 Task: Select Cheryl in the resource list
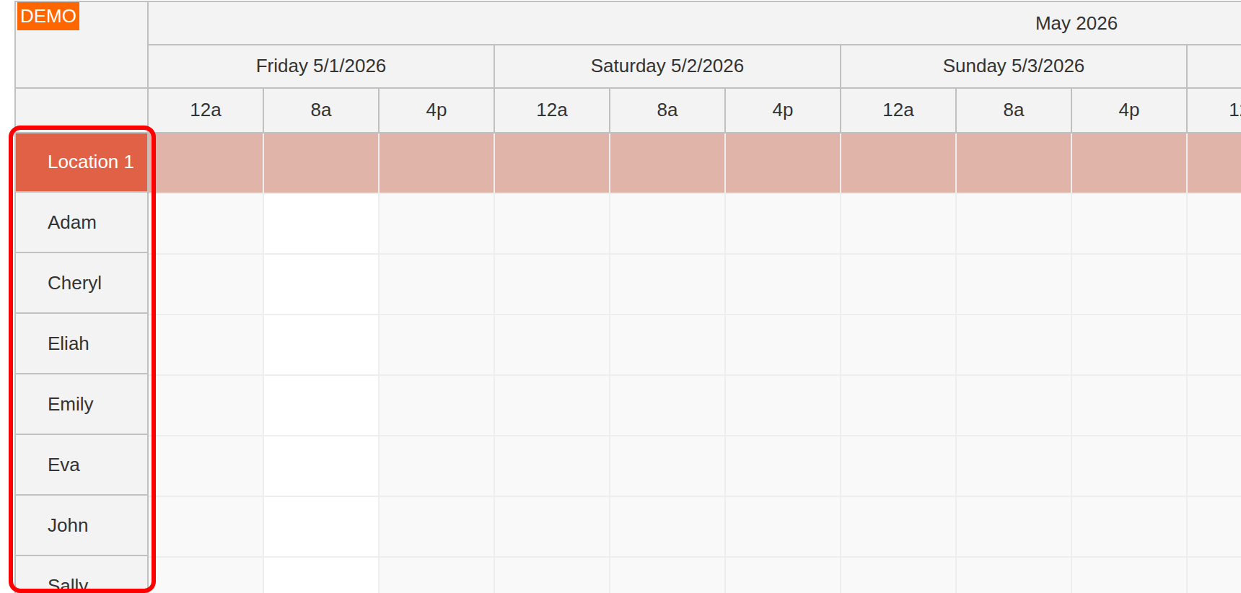coord(82,284)
